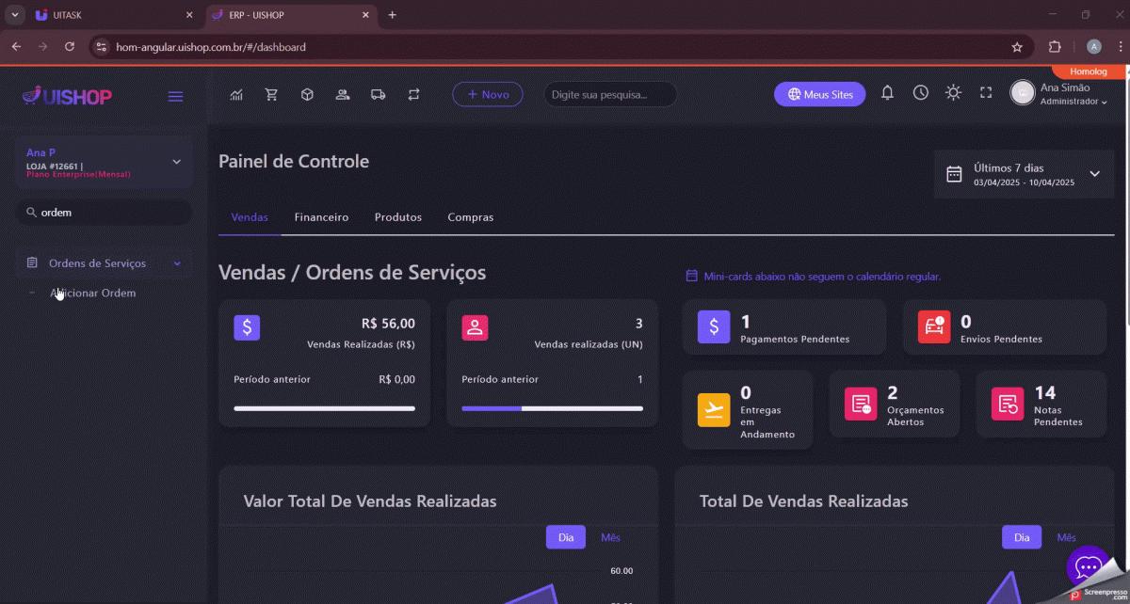The width and height of the screenshot is (1130, 604).
Task: Click the product box icon in toolbar
Action: point(307,94)
